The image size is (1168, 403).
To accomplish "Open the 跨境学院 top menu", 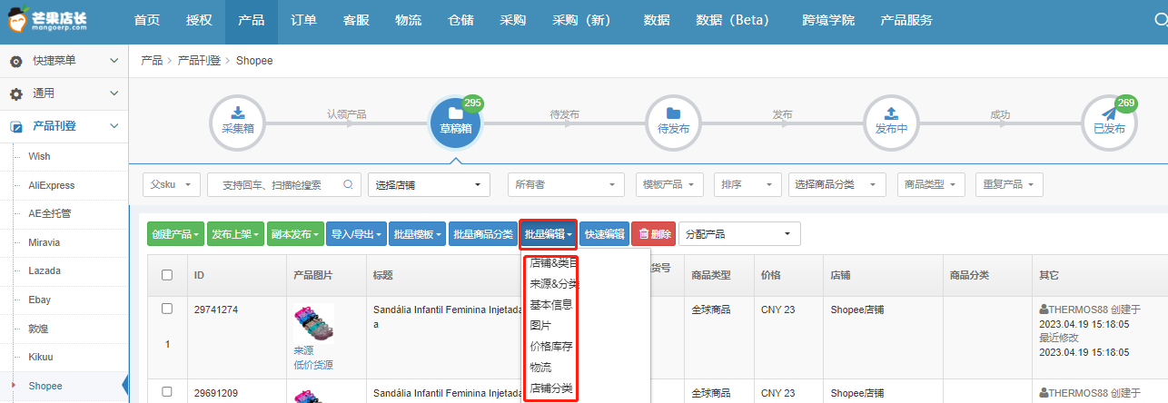I will (x=828, y=21).
